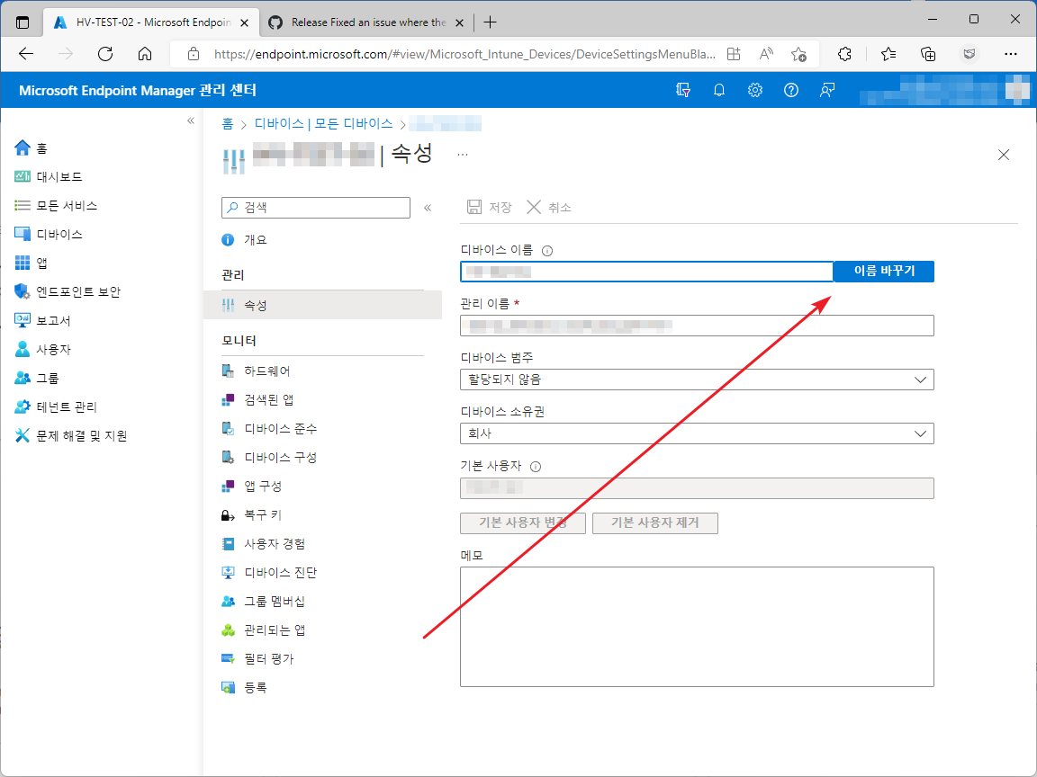Select Hardware (하드웨어) menu item
This screenshot has width=1037, height=777.
[x=256, y=371]
